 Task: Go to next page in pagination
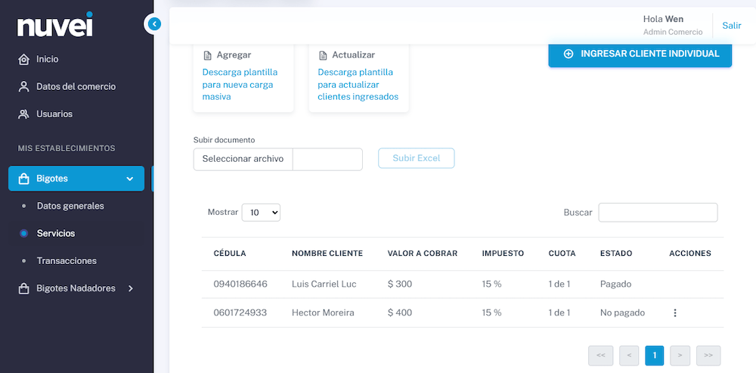coord(680,356)
